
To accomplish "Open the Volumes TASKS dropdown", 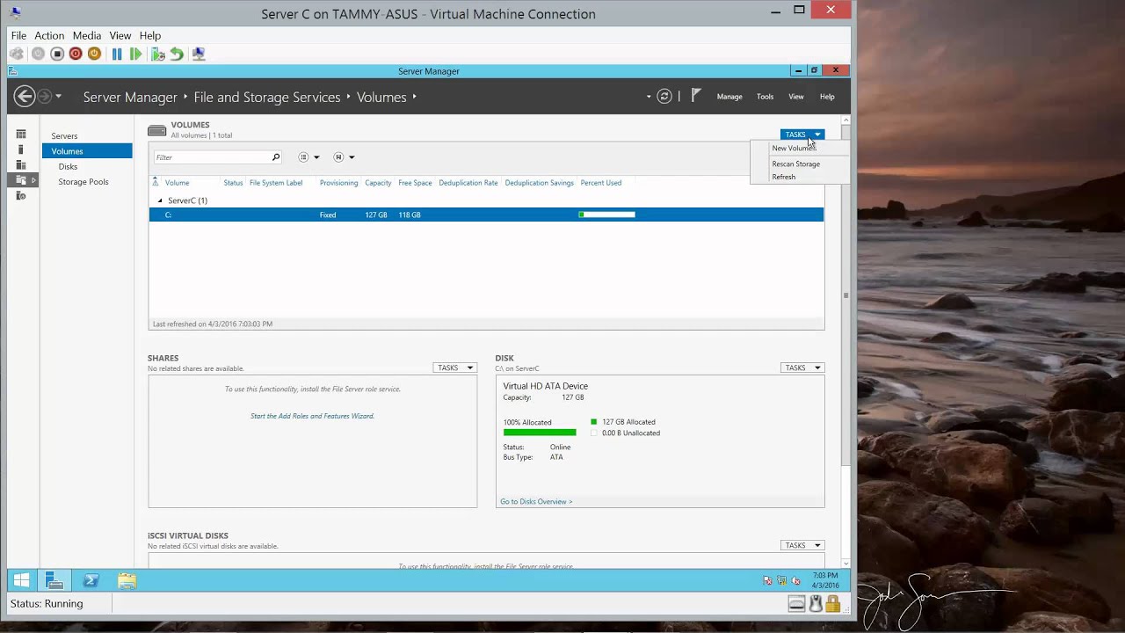I will [802, 135].
